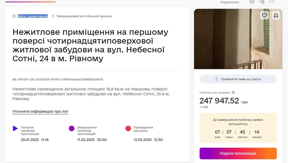Click the lot title heading
The height and width of the screenshot is (163, 288).
coord(90,45)
